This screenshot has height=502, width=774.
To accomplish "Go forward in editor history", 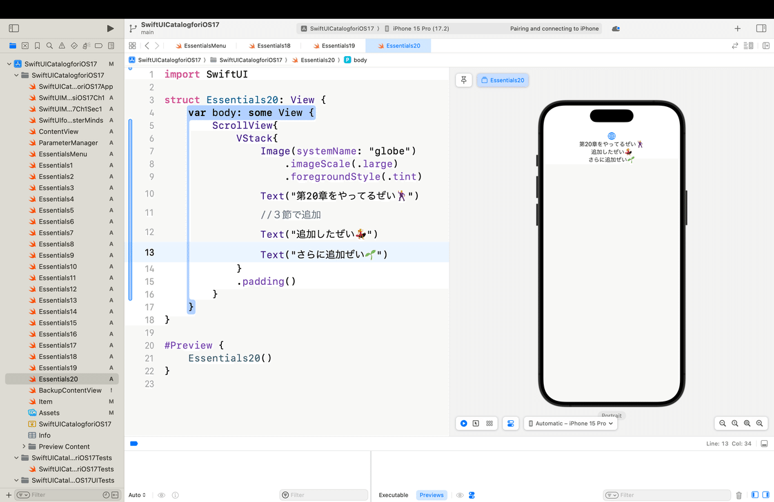I will click(x=157, y=46).
